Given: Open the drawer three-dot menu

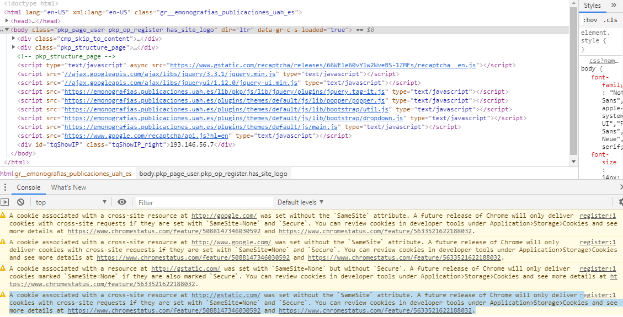Looking at the screenshot, I should [x=5, y=187].
